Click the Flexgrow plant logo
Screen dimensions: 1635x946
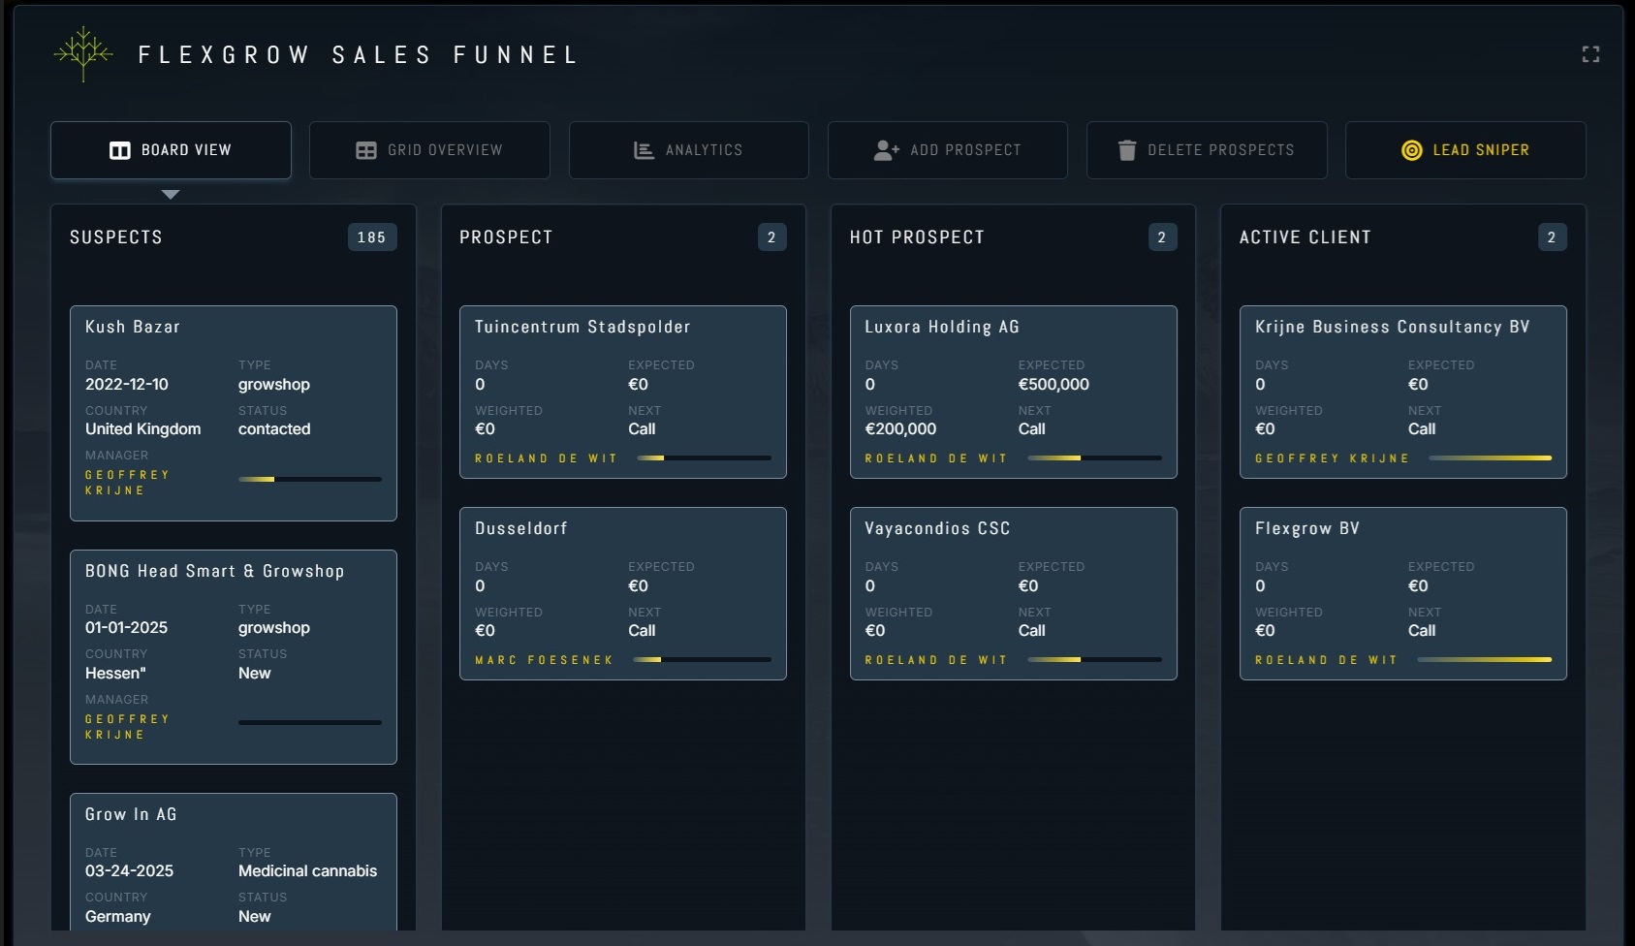coord(83,53)
